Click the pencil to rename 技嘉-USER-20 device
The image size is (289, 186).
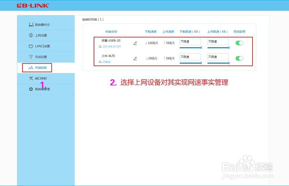pos(135,43)
